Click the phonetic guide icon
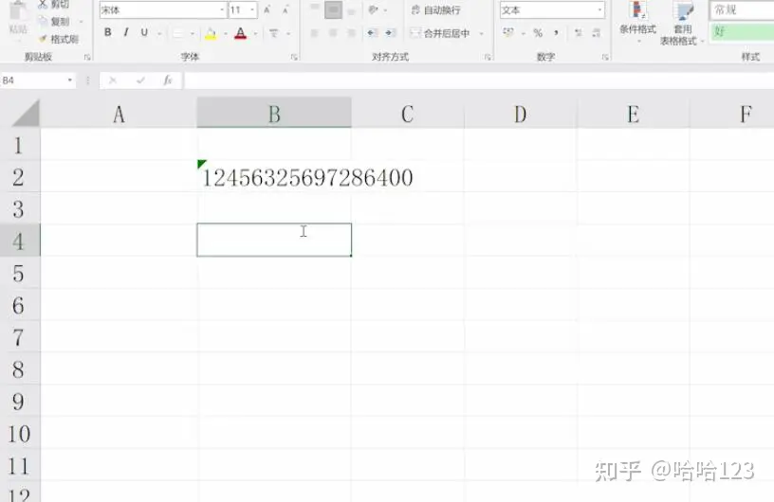 point(273,33)
